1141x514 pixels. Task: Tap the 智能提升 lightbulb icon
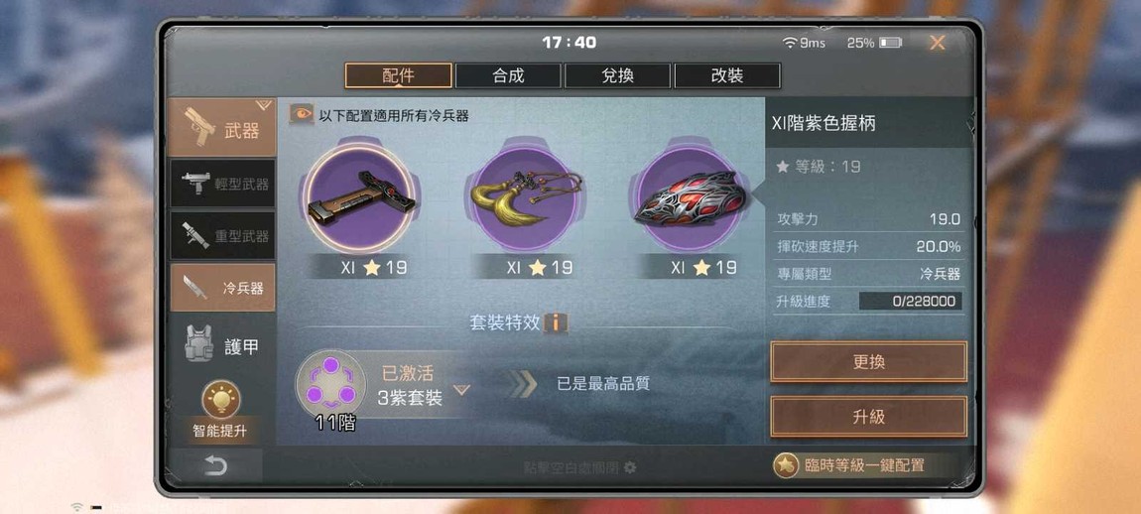(x=220, y=399)
